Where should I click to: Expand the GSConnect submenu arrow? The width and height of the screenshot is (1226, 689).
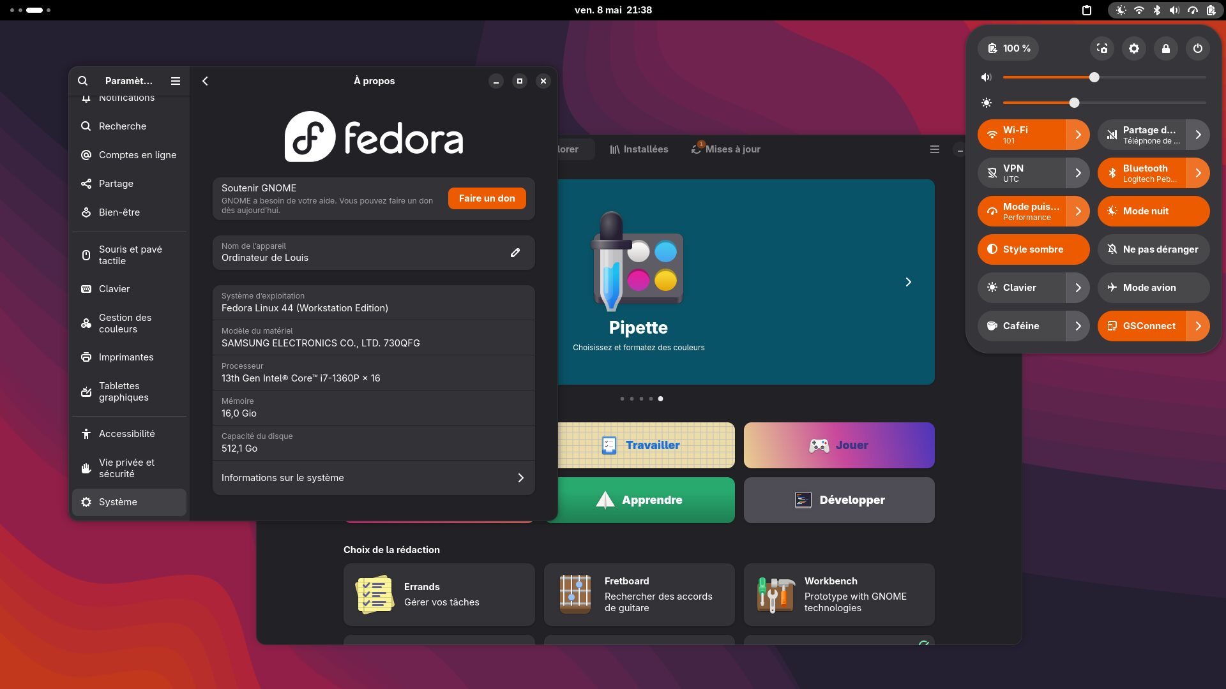[x=1198, y=326]
